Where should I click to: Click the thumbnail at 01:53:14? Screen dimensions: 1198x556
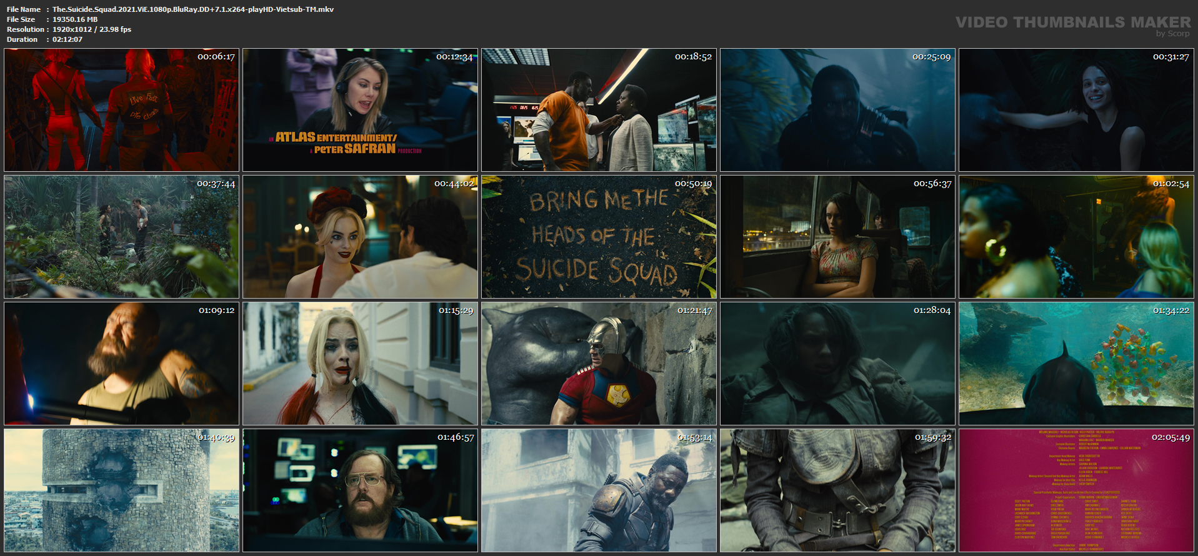coord(599,490)
